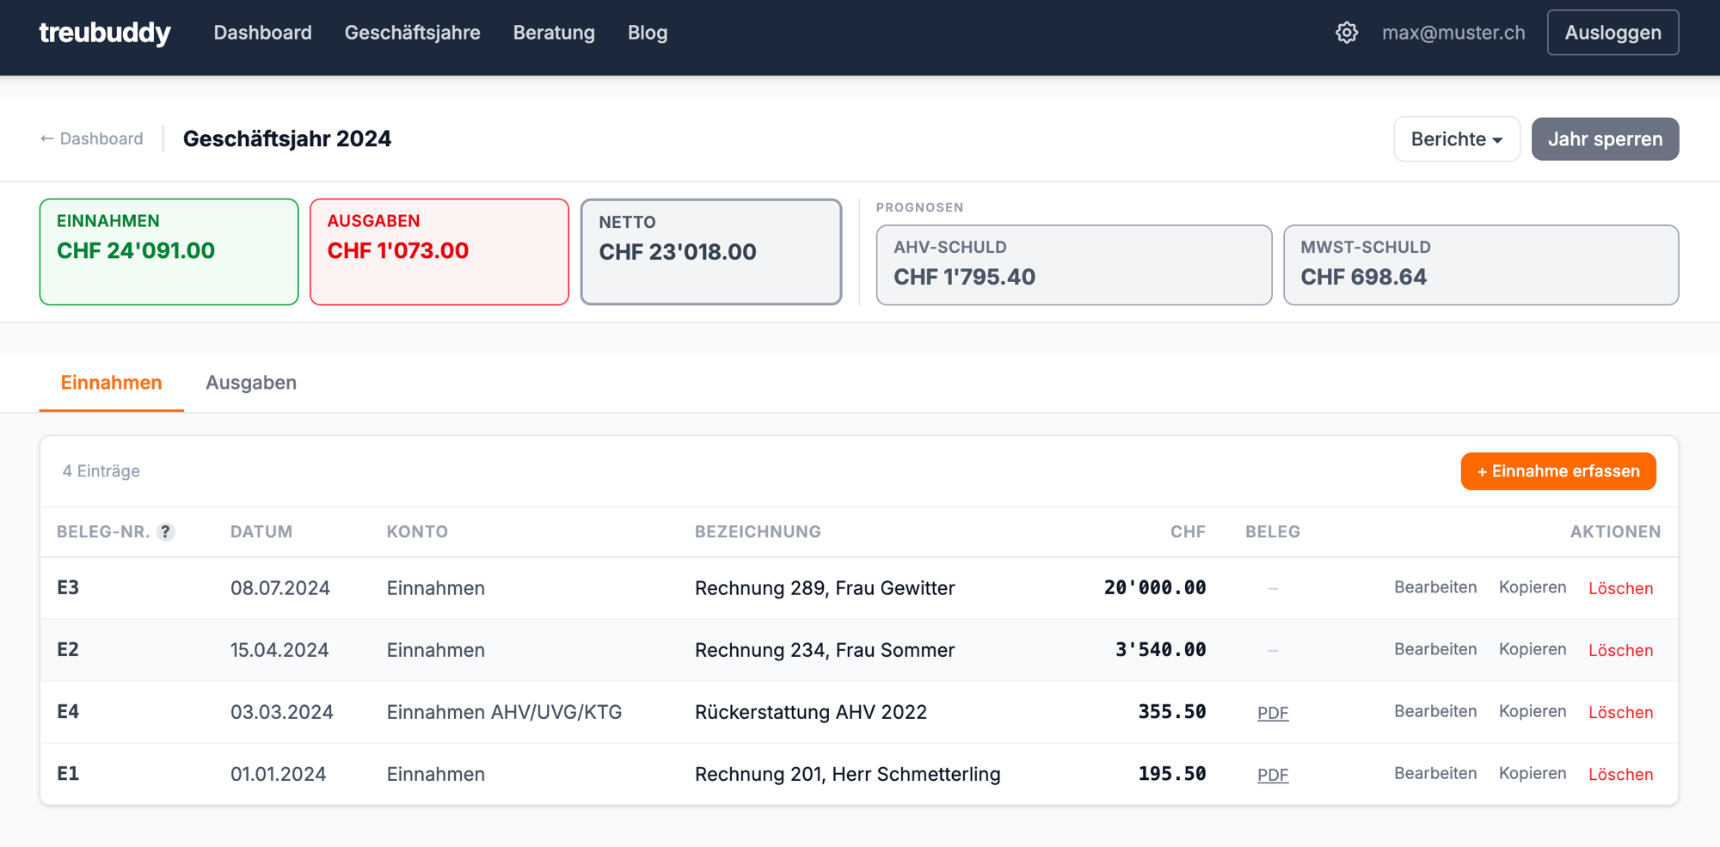Edit entry E3 with Bearbeiten
The image size is (1720, 847).
pyautogui.click(x=1435, y=587)
